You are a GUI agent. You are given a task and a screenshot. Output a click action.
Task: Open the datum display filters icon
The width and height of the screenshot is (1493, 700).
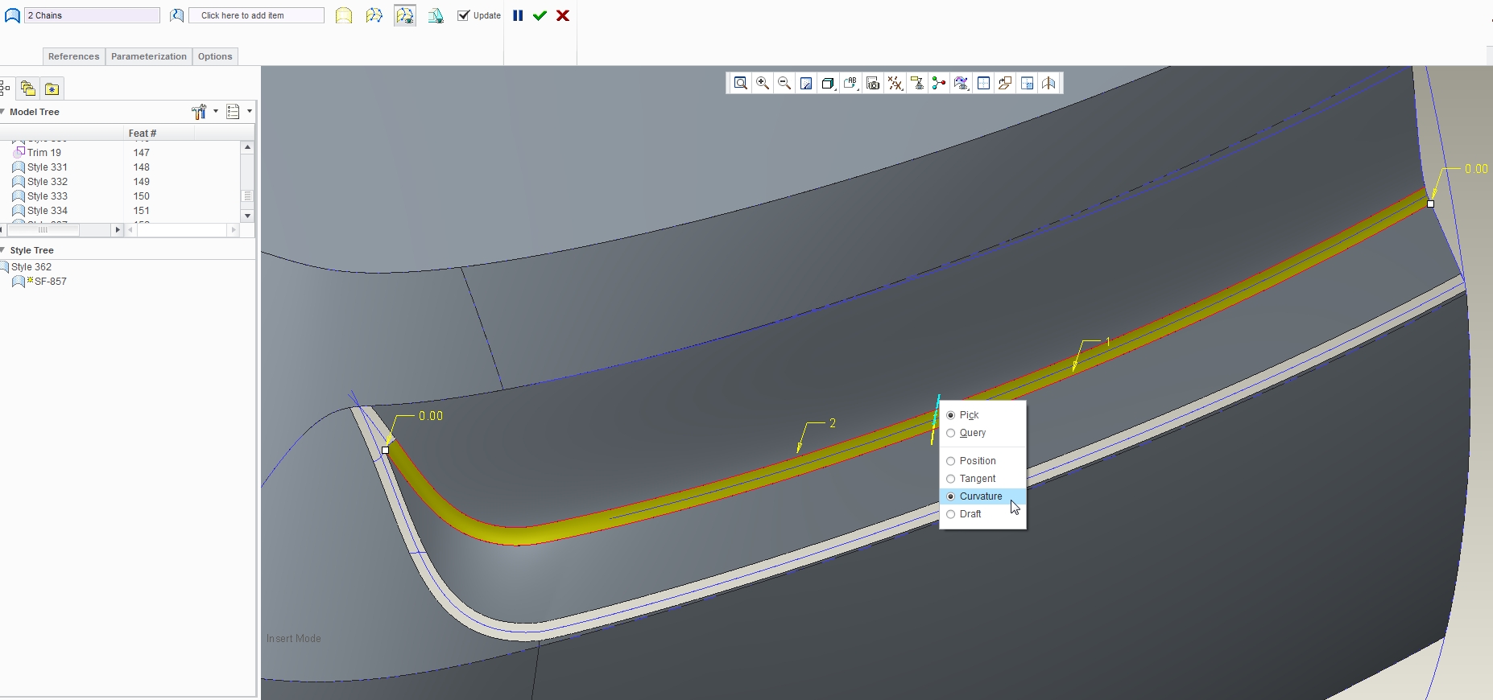[895, 83]
